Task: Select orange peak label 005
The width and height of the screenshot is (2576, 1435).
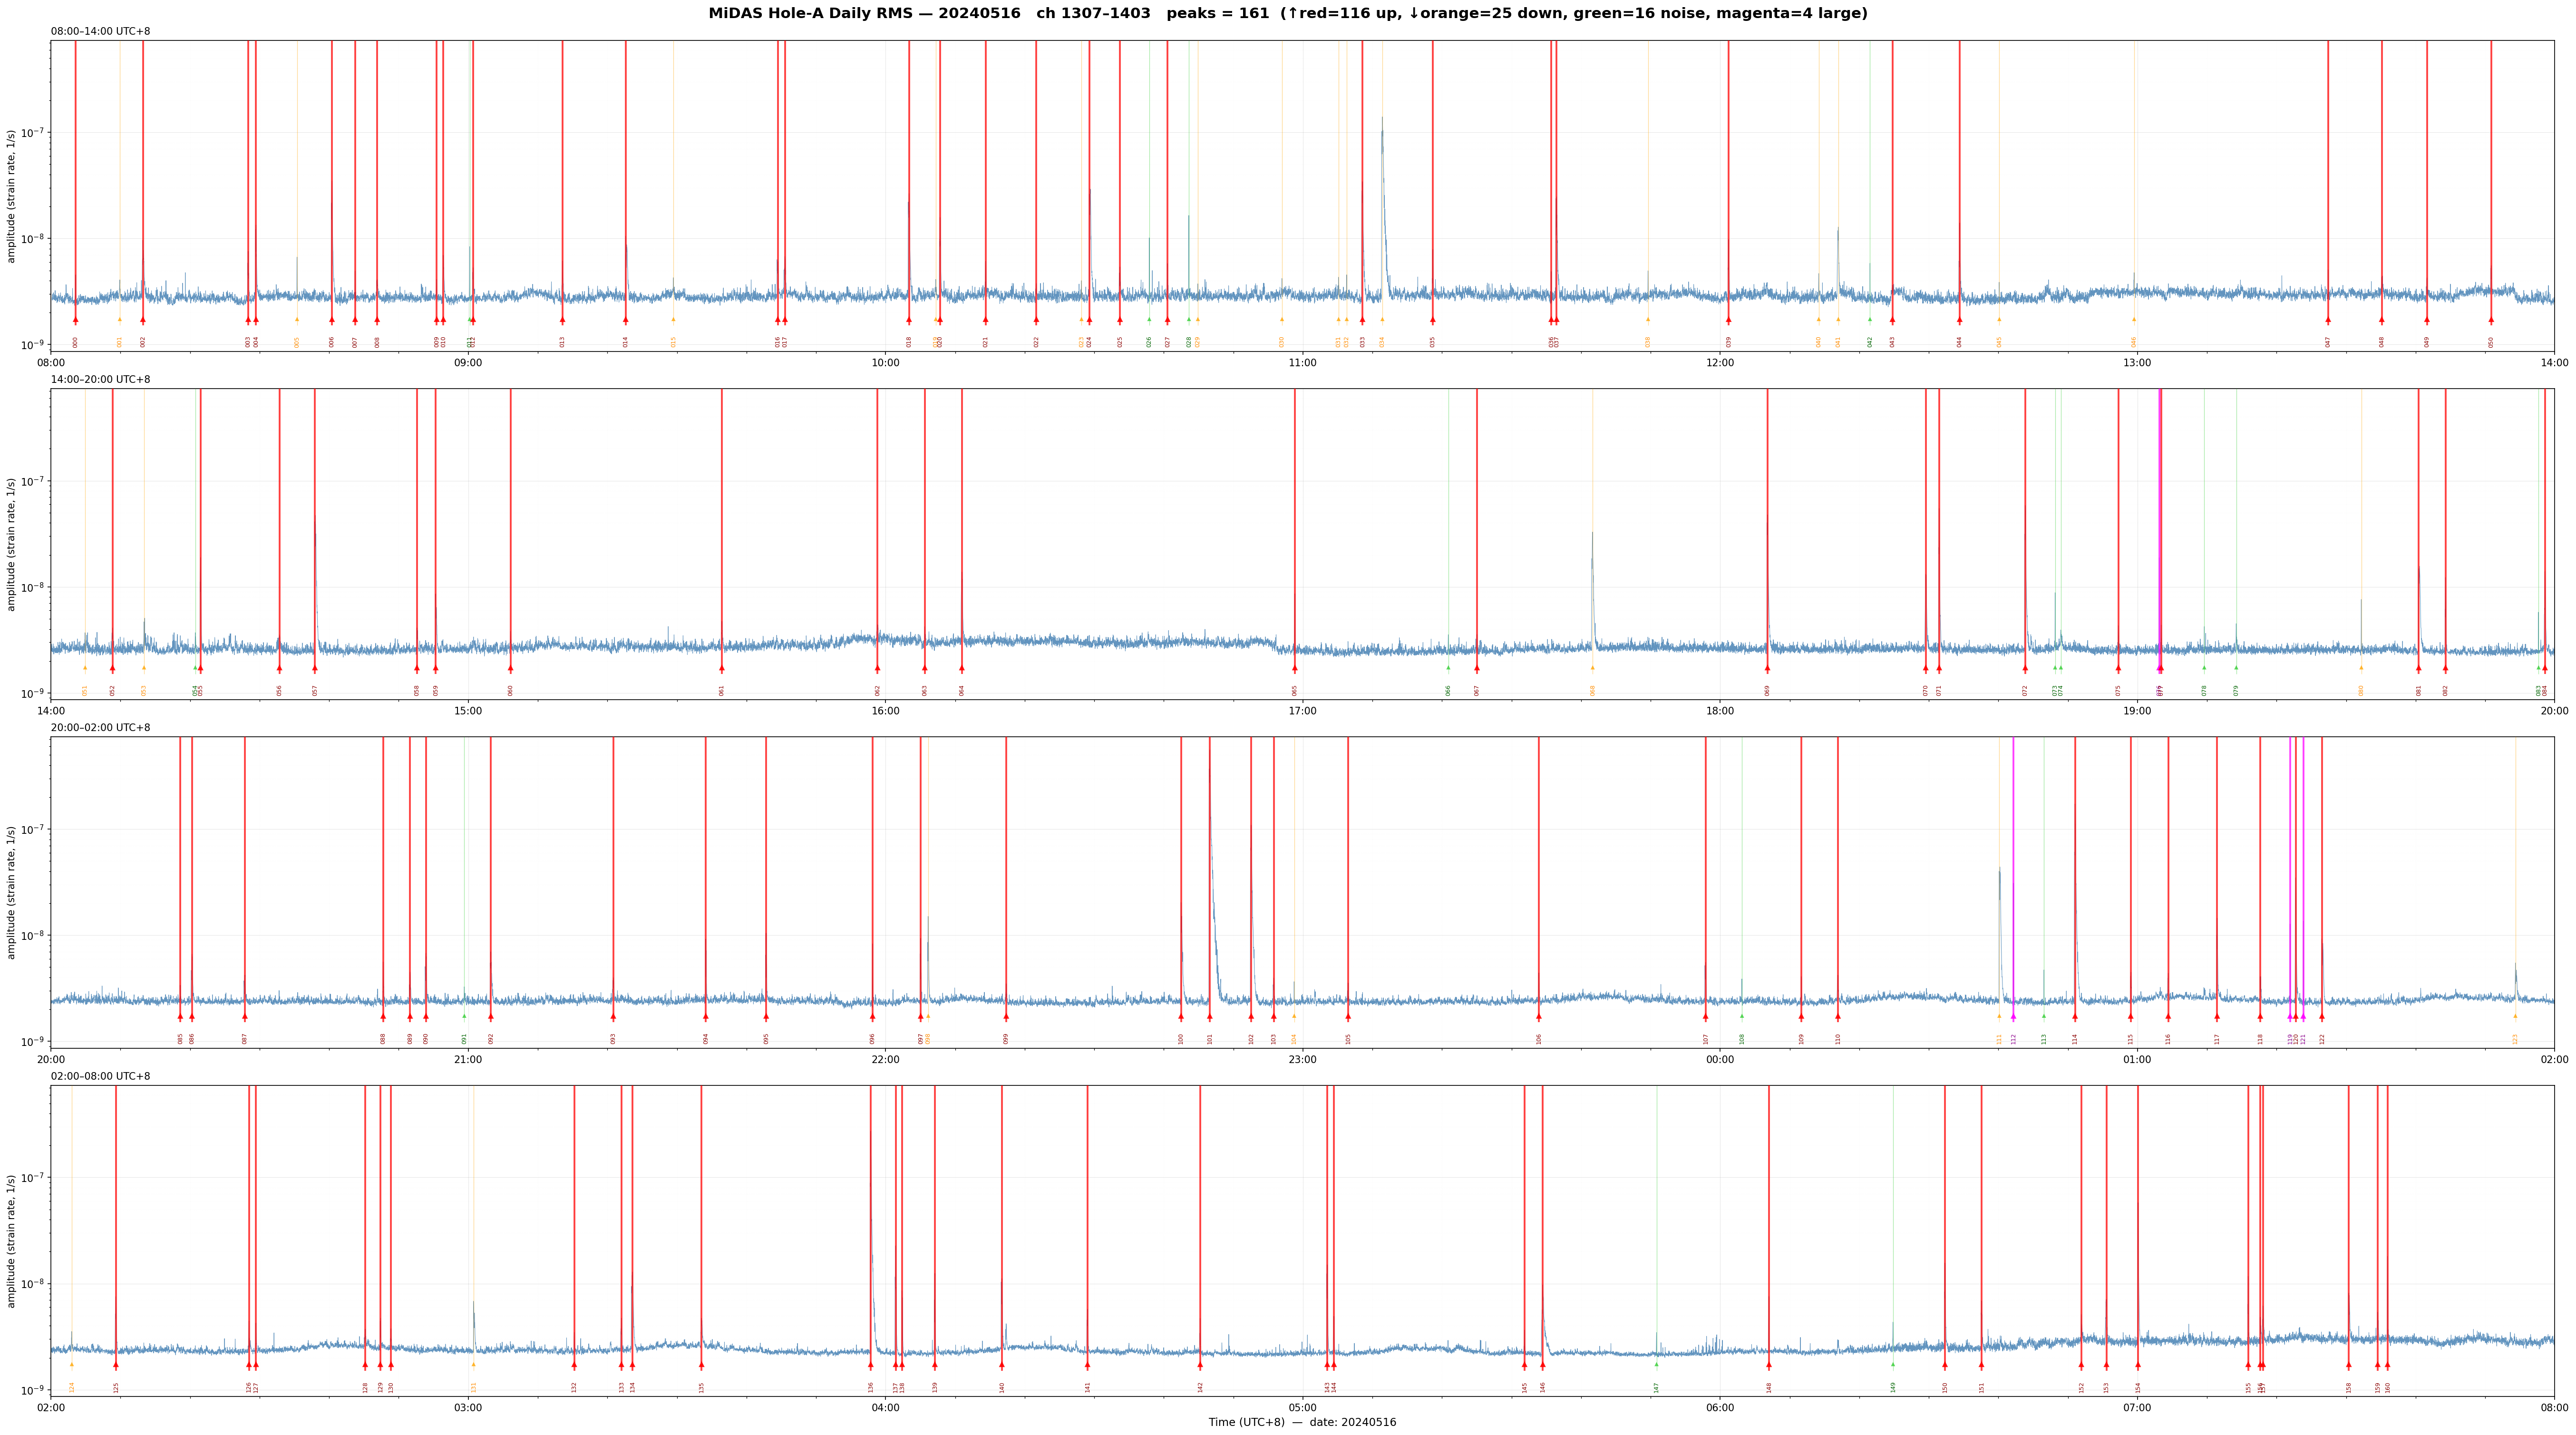Action: (297, 342)
